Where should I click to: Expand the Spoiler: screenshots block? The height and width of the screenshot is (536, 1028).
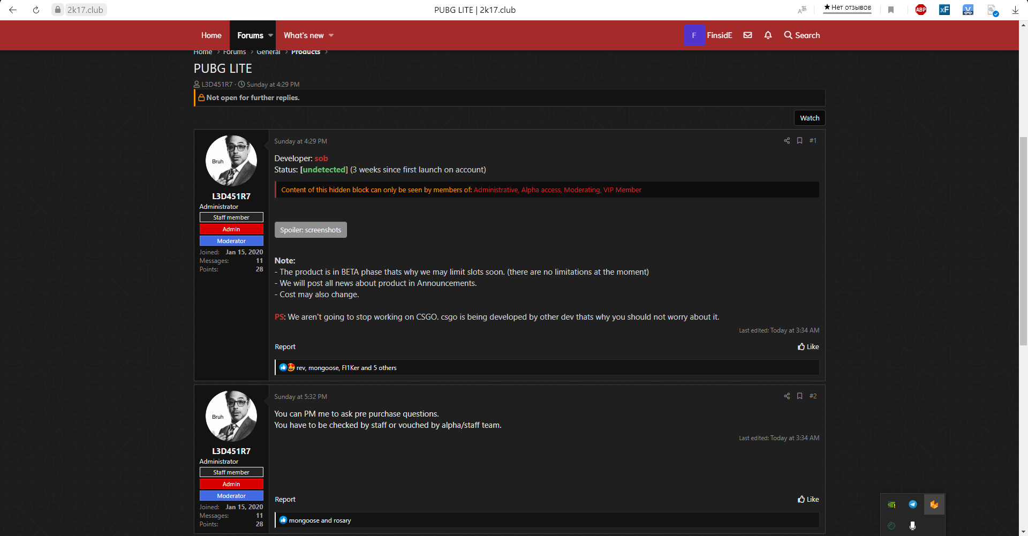pos(311,230)
